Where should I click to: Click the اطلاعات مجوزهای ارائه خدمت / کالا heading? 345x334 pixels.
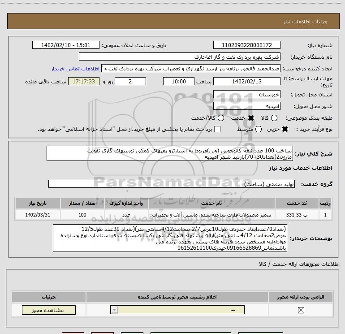click(x=299, y=264)
